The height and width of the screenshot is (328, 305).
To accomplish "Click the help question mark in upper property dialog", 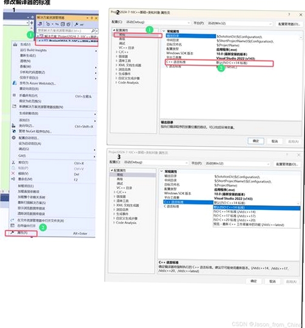I will pos(289,15).
